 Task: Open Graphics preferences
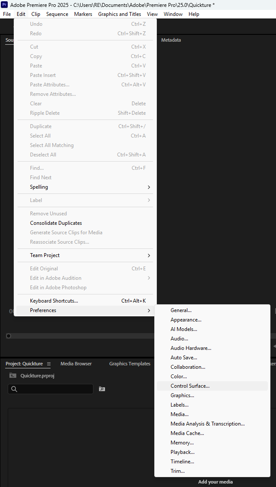(x=212, y=395)
